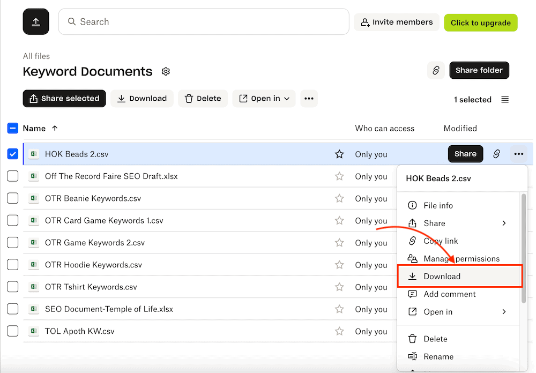Open the toolbar three-dots more actions button
Screen dimensions: 536x373
point(309,99)
